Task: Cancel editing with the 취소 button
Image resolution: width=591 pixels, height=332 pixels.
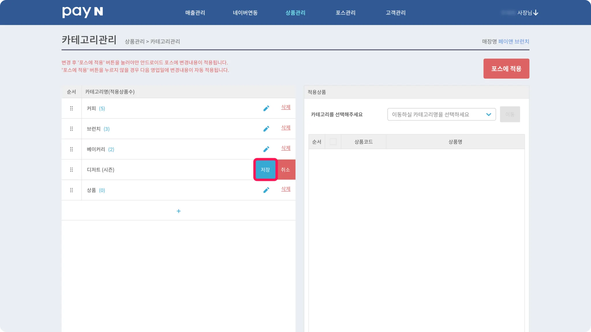Action: [x=285, y=170]
